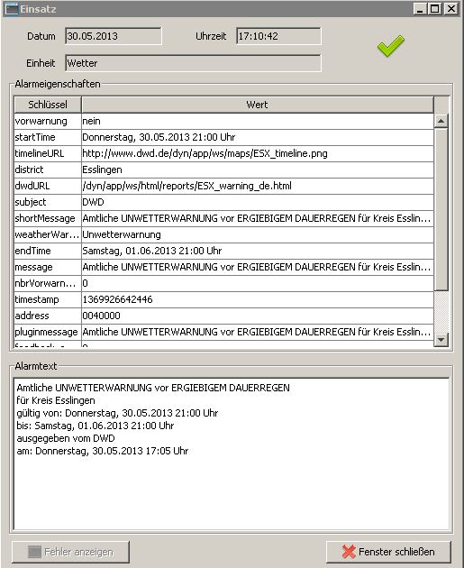
Task: Click the Einsatz window title icon
Action: 11,8
